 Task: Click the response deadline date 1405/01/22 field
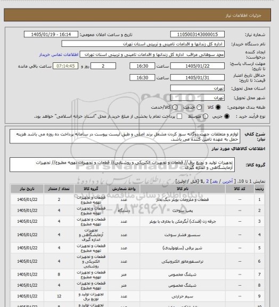pos(198,66)
